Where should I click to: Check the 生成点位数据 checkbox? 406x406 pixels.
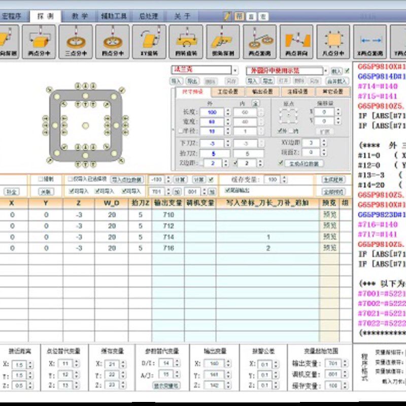281,162
